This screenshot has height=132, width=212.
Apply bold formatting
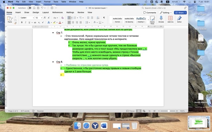coord(22,22)
